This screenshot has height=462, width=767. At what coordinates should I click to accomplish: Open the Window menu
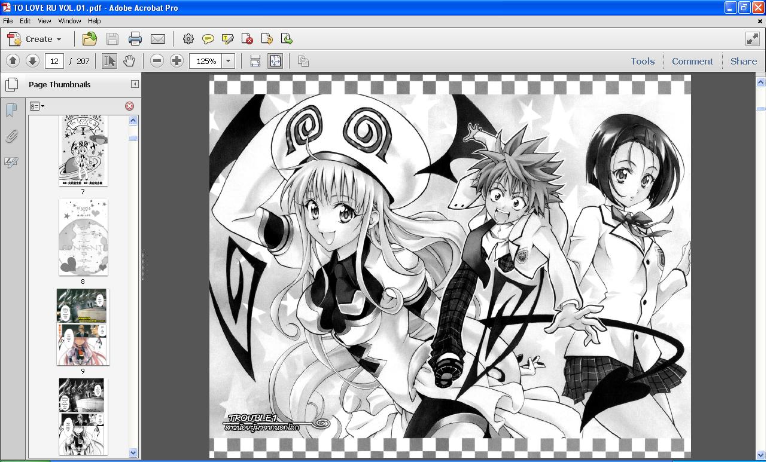[69, 21]
